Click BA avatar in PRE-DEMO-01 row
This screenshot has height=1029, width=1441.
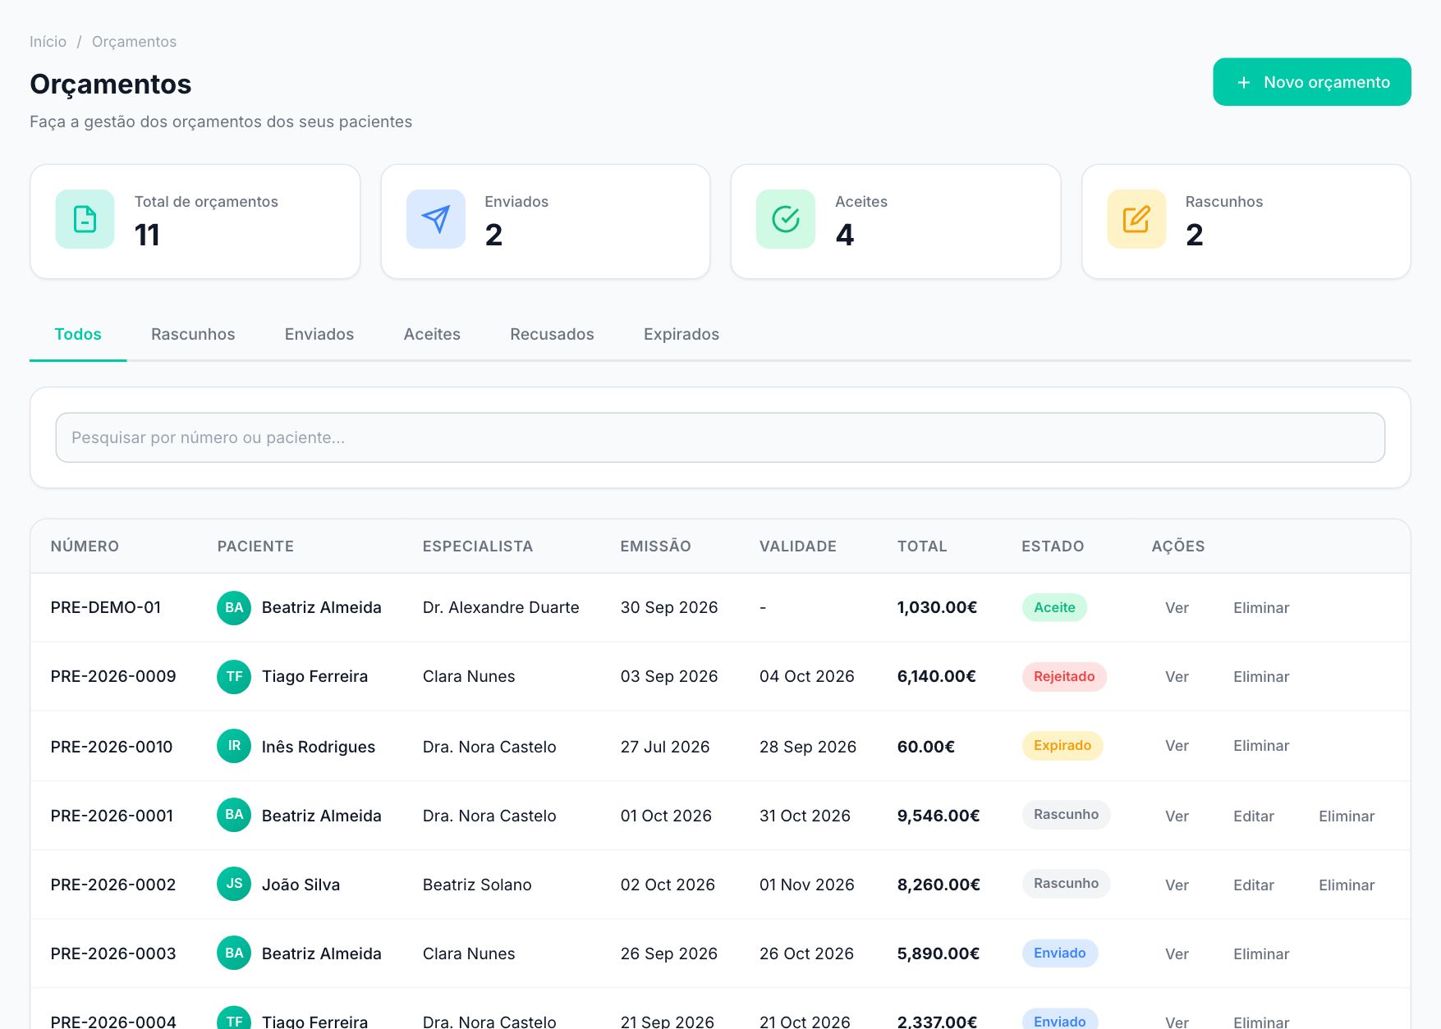(x=234, y=607)
